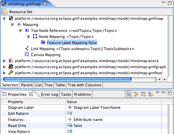
Task: Click the horizontal scrollbar thumb in editor
Action: tap(67, 80)
